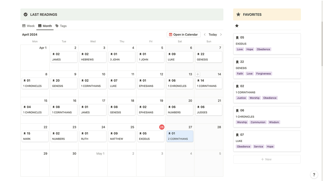Go to previous month with left chevron
The width and height of the screenshot is (323, 181).
pos(205,35)
